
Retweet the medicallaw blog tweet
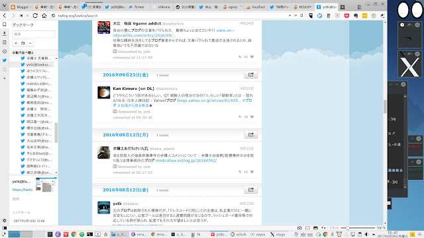pyautogui.click(x=246, y=172)
